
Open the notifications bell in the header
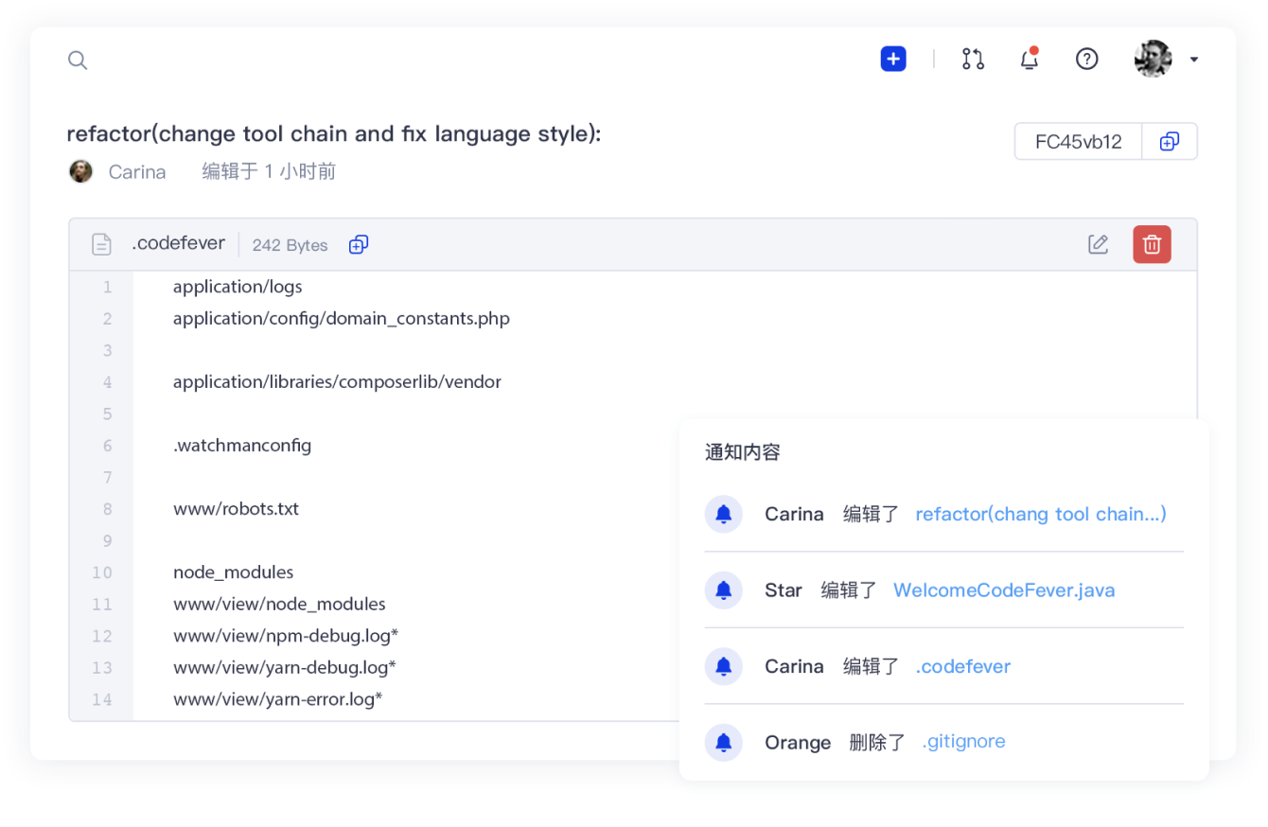1030,59
